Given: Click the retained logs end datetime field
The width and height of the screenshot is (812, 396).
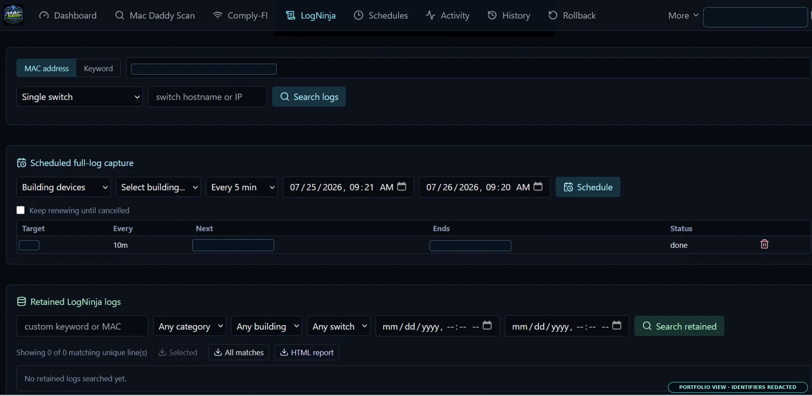Looking at the screenshot, I should pyautogui.click(x=567, y=326).
